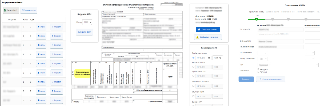Click the Вызов на ворота date field

[x=203, y=67]
